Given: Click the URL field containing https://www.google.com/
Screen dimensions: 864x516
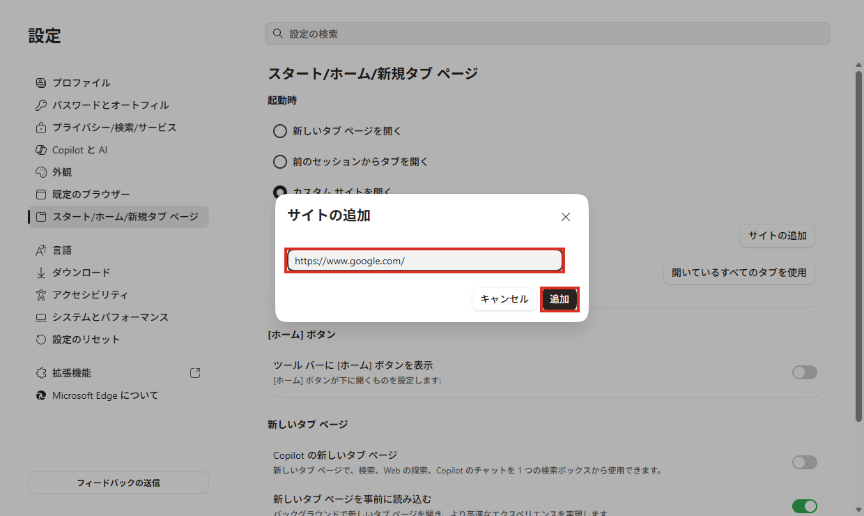Looking at the screenshot, I should pos(425,261).
